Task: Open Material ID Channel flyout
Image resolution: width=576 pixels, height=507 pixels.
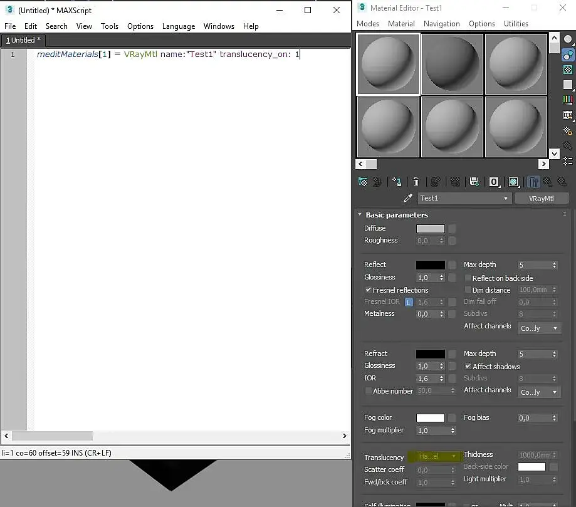Action: click(494, 182)
